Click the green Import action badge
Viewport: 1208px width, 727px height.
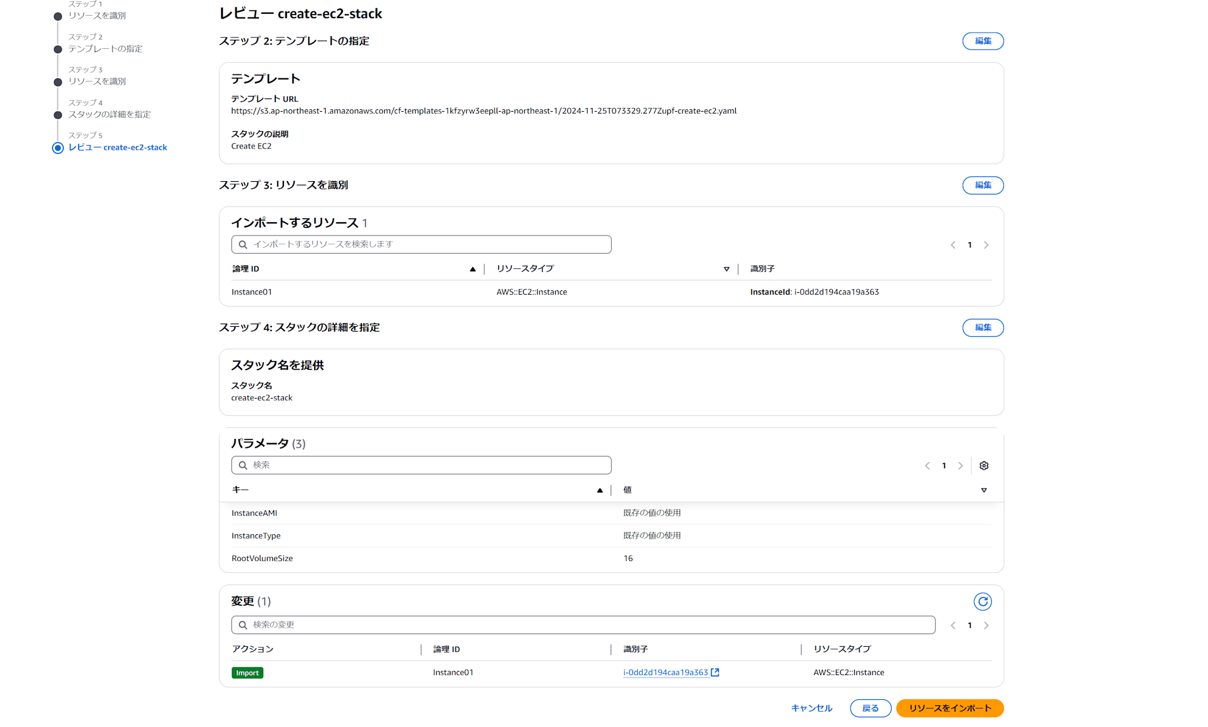(247, 673)
